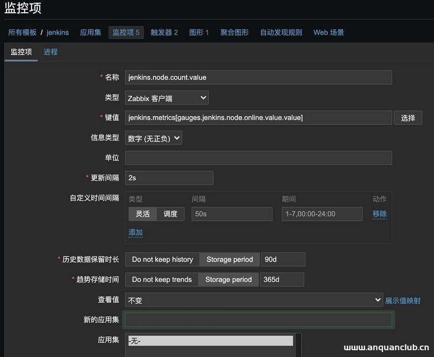Switch to the 触发器 tab
This screenshot has height=357, width=434.
164,32
